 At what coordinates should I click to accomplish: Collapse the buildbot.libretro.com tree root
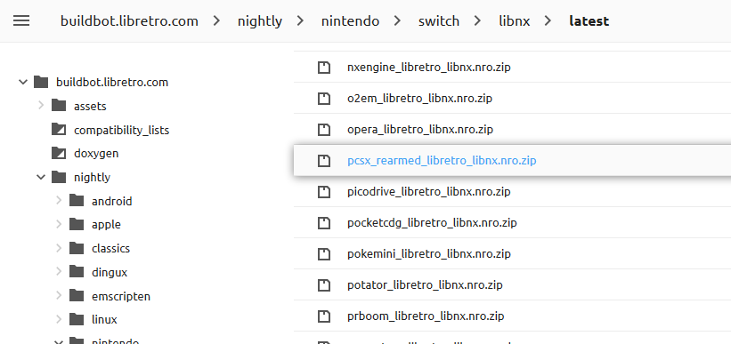tap(23, 83)
